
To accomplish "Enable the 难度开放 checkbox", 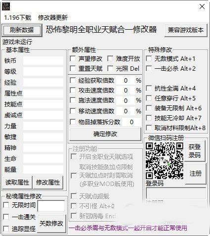I will pos(110,59).
